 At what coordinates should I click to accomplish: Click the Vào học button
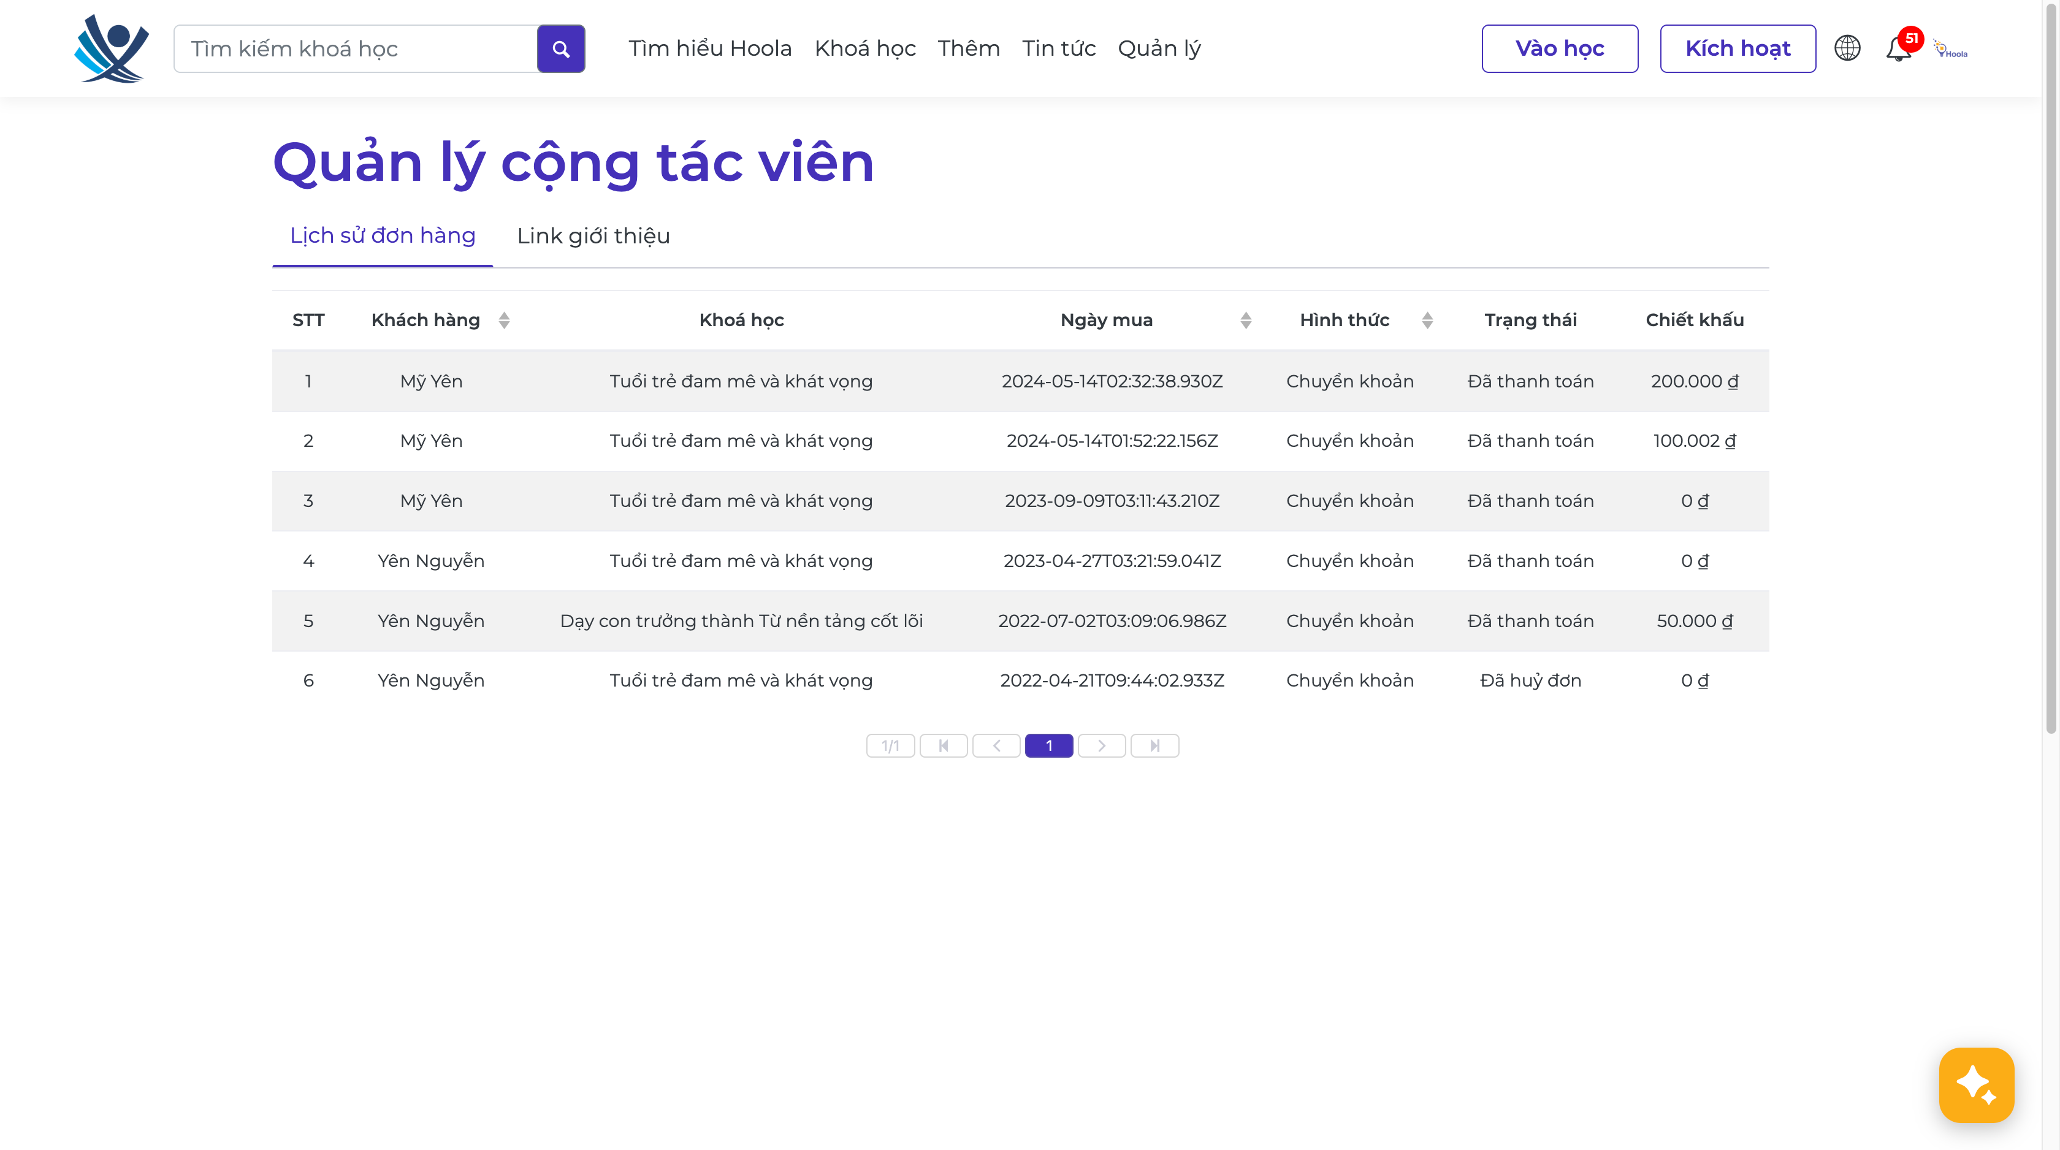click(x=1559, y=48)
